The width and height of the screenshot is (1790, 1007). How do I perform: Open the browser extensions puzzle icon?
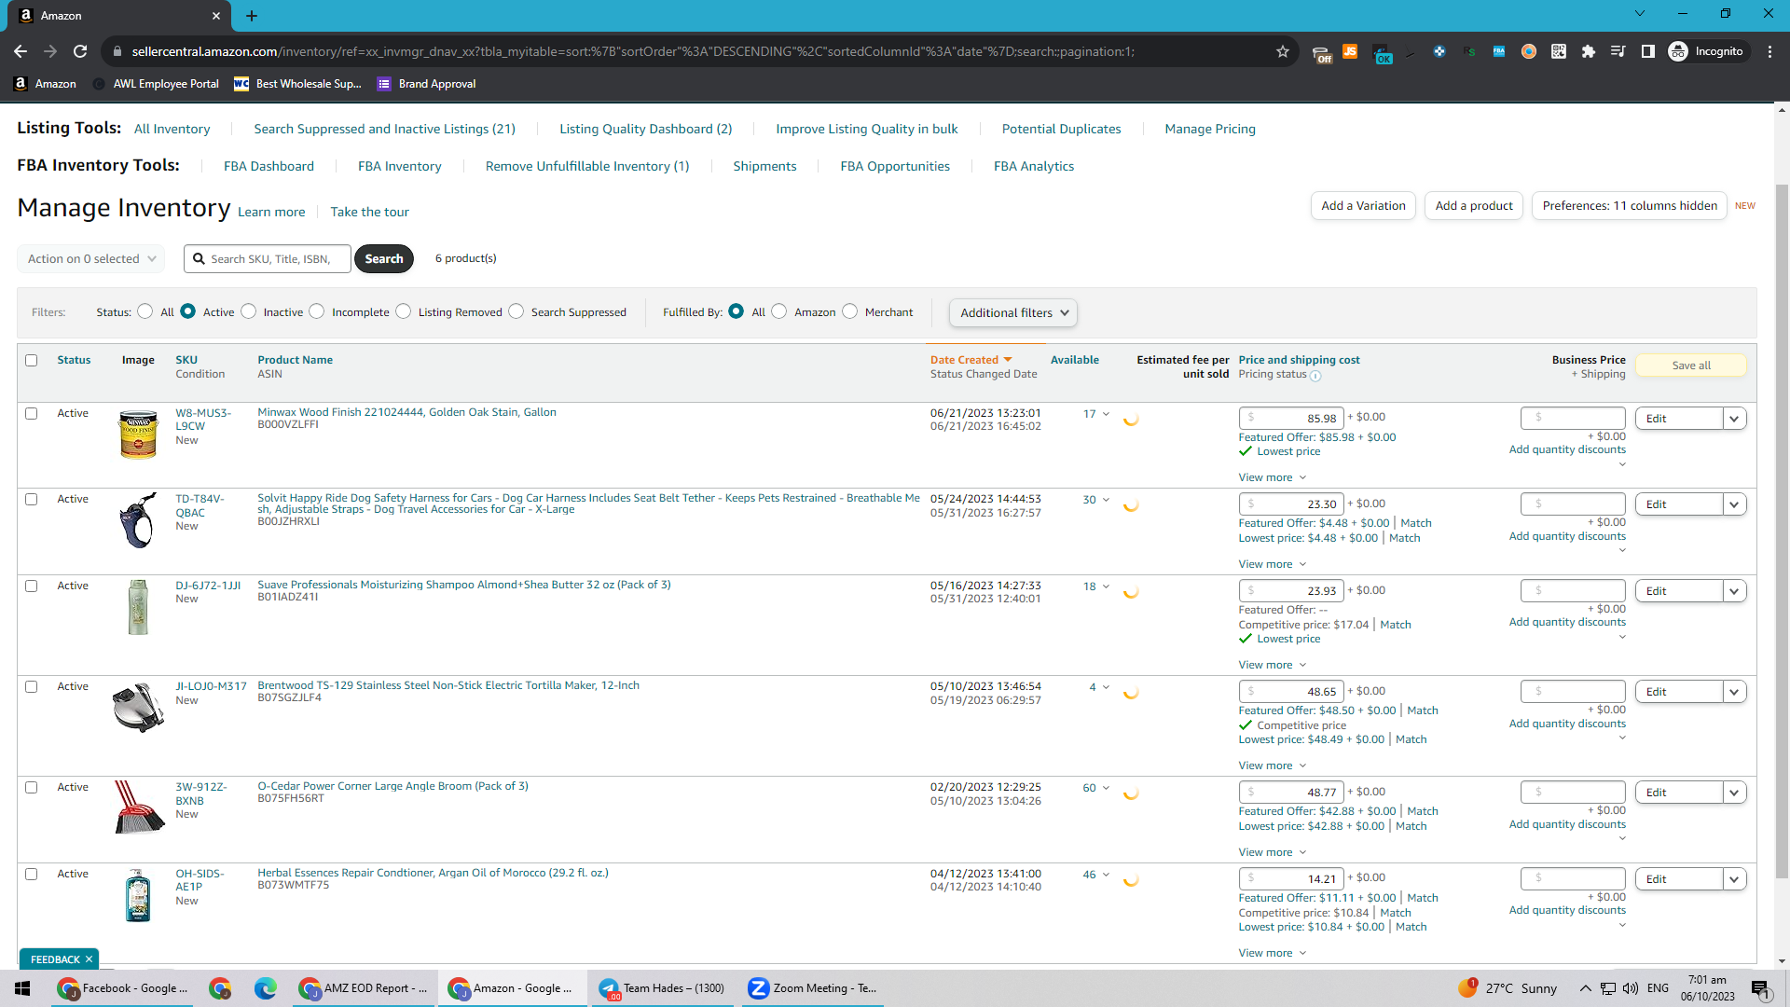coord(1589,51)
